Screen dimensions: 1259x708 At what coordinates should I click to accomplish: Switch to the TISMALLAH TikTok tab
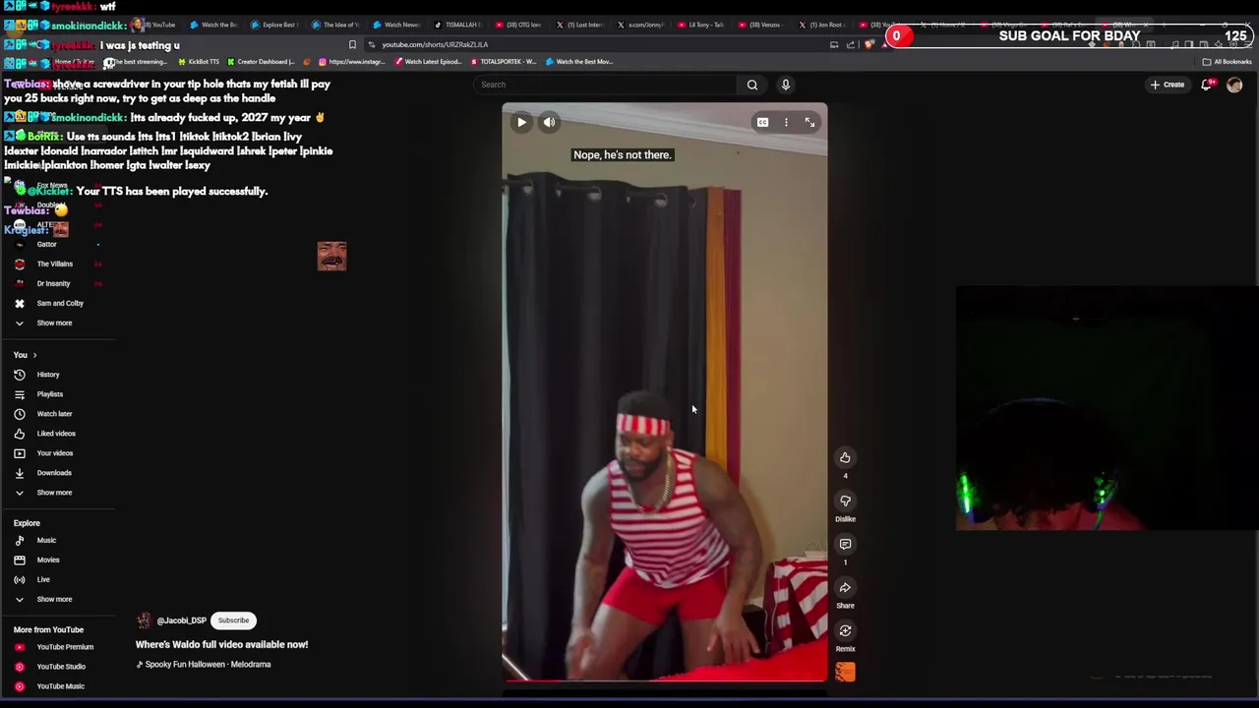click(458, 25)
